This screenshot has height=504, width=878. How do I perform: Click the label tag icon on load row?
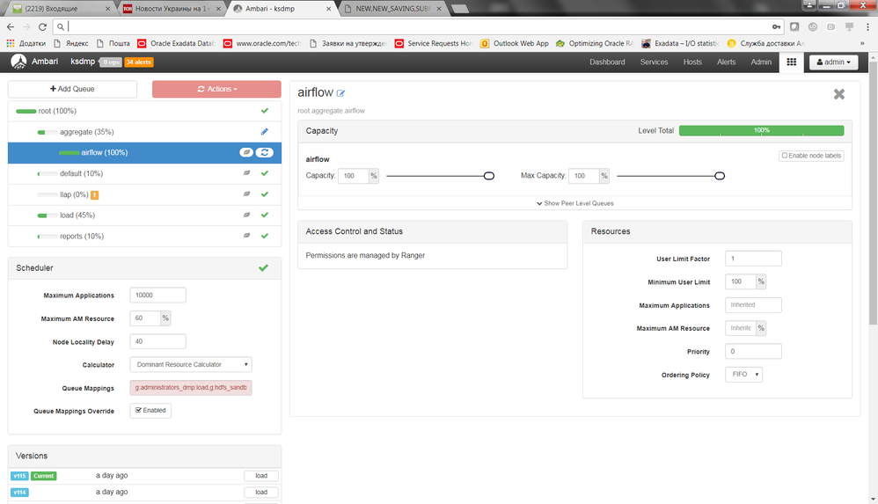tap(246, 215)
